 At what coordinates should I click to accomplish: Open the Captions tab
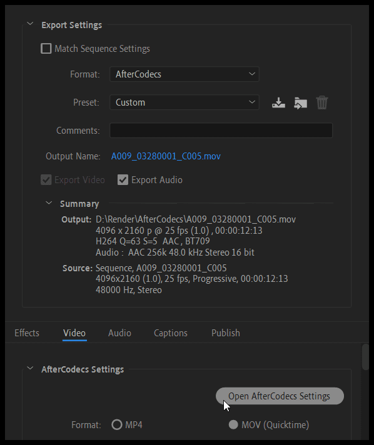click(x=171, y=333)
